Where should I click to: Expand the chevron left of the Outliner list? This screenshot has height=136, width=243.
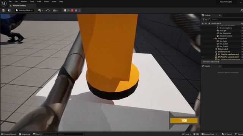click(x=202, y=57)
